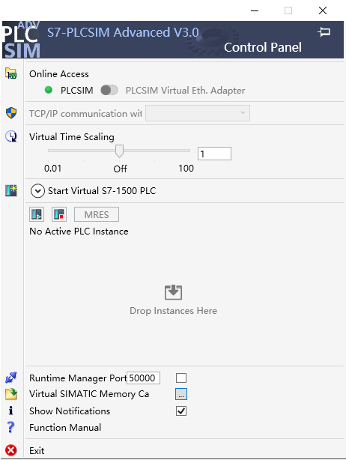Viewport: 346px width, 460px height.
Task: Click the red Exit icon
Action: tap(10, 450)
